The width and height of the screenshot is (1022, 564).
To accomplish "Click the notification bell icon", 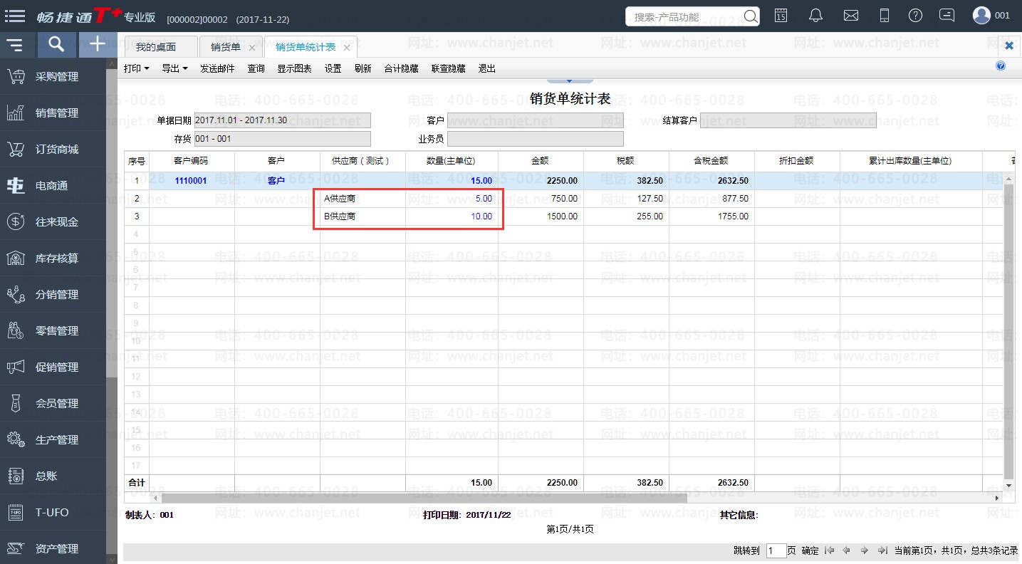I will click(816, 15).
